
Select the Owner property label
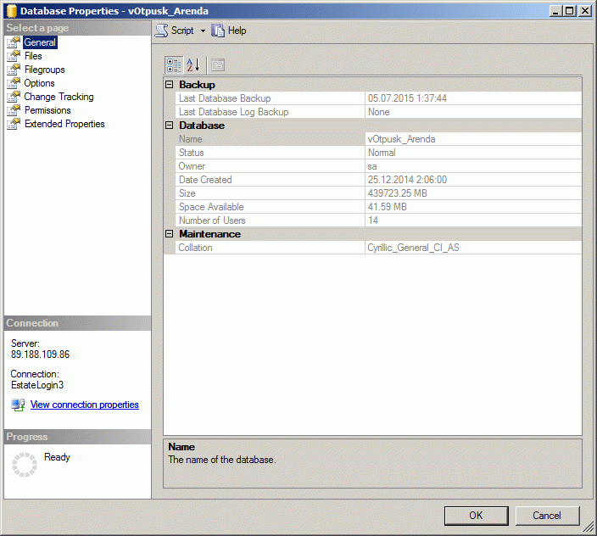[x=192, y=166]
